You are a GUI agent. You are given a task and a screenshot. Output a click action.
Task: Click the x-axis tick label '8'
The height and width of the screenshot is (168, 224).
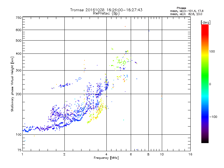(x=148, y=154)
